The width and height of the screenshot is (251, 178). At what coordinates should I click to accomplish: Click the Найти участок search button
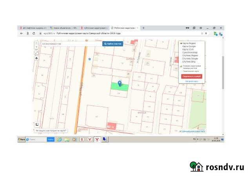click(x=113, y=44)
